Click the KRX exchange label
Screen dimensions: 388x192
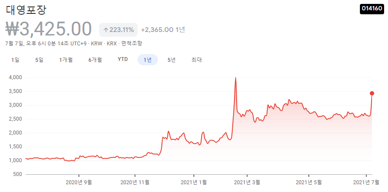pos(112,44)
